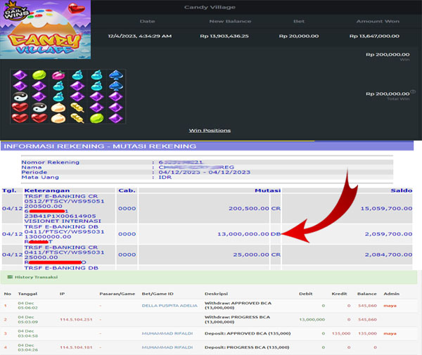Select the Periode value 04/12/2023 - 04/12/2023
The image size is (422, 355).
pyautogui.click(x=204, y=172)
